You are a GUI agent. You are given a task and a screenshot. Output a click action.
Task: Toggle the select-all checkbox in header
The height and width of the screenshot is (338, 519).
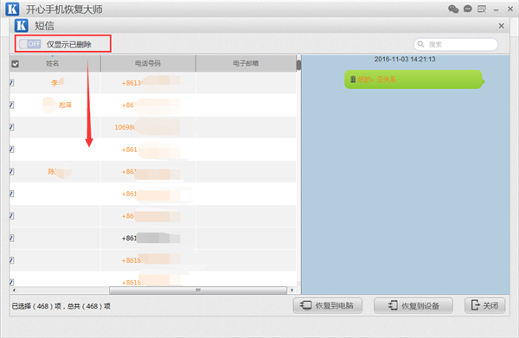(x=16, y=64)
